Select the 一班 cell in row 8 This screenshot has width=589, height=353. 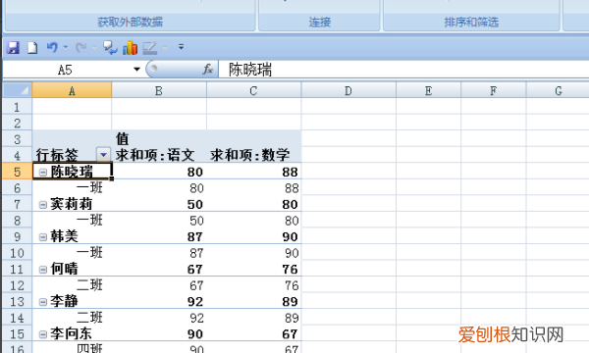[x=72, y=221]
